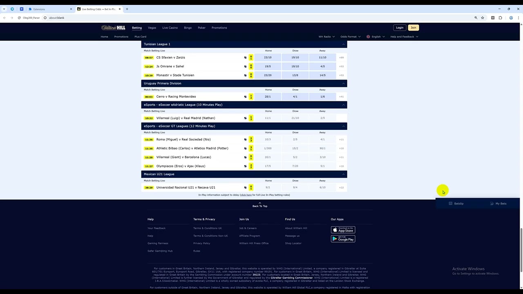Switch to the Poker tab
This screenshot has height=294, width=523.
point(202,28)
